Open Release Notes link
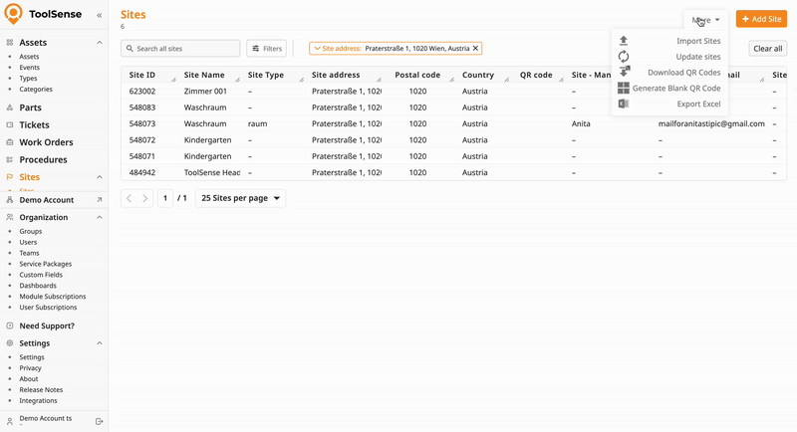 41,390
